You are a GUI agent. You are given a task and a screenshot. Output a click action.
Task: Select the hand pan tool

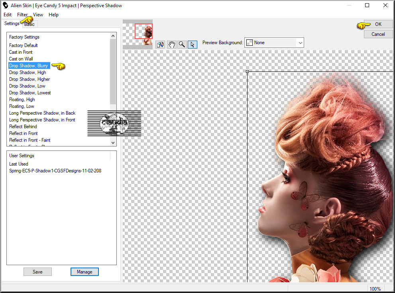coord(171,45)
